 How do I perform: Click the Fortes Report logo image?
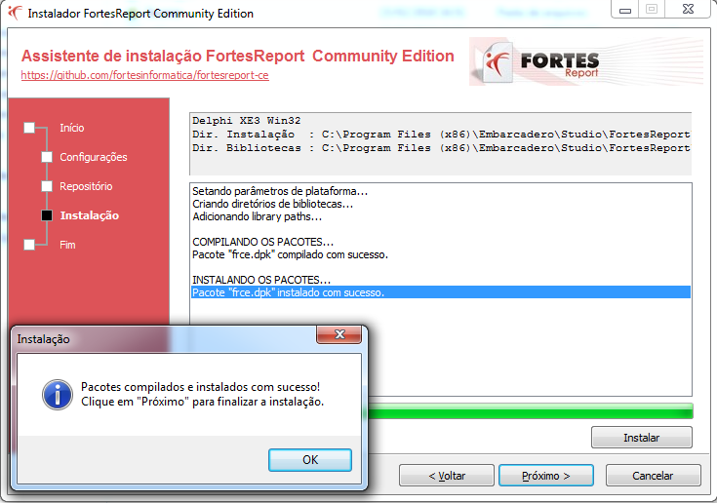click(586, 61)
